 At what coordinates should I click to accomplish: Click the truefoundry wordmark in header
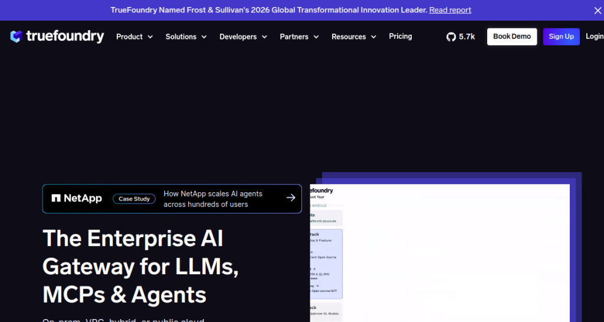click(x=65, y=37)
